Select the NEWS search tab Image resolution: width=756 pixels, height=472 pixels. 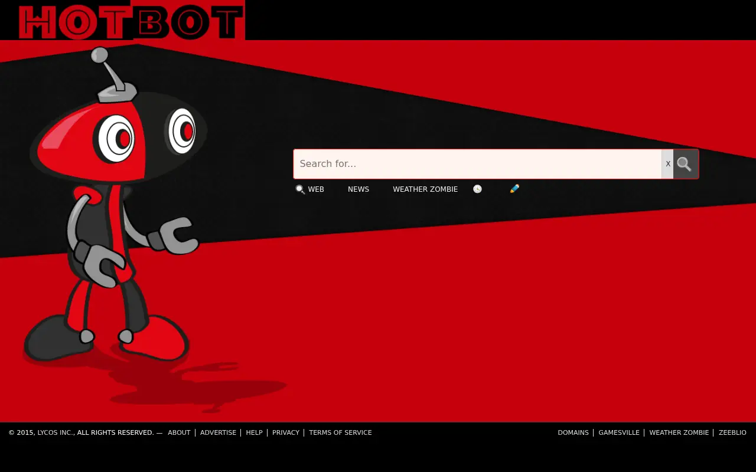coord(359,189)
